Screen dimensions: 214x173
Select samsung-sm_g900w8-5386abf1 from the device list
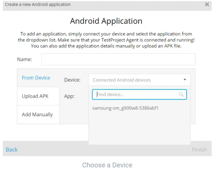(125, 108)
